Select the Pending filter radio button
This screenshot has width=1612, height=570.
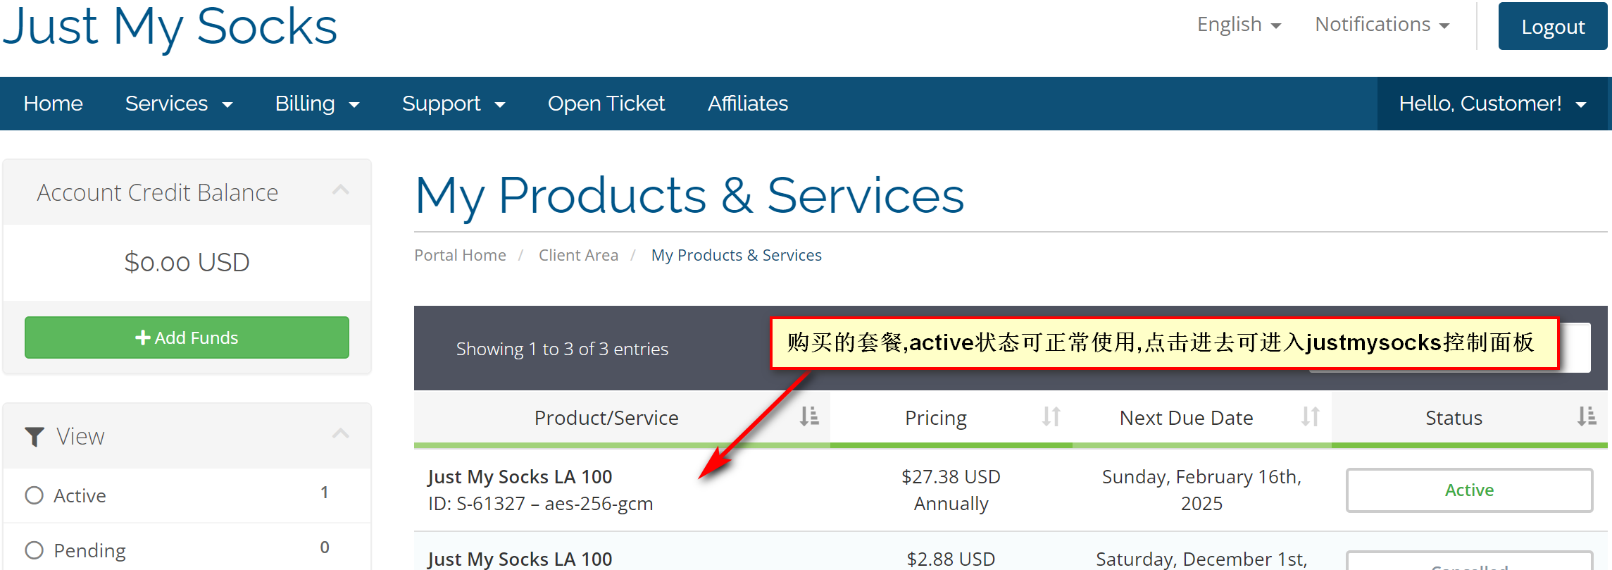click(34, 550)
